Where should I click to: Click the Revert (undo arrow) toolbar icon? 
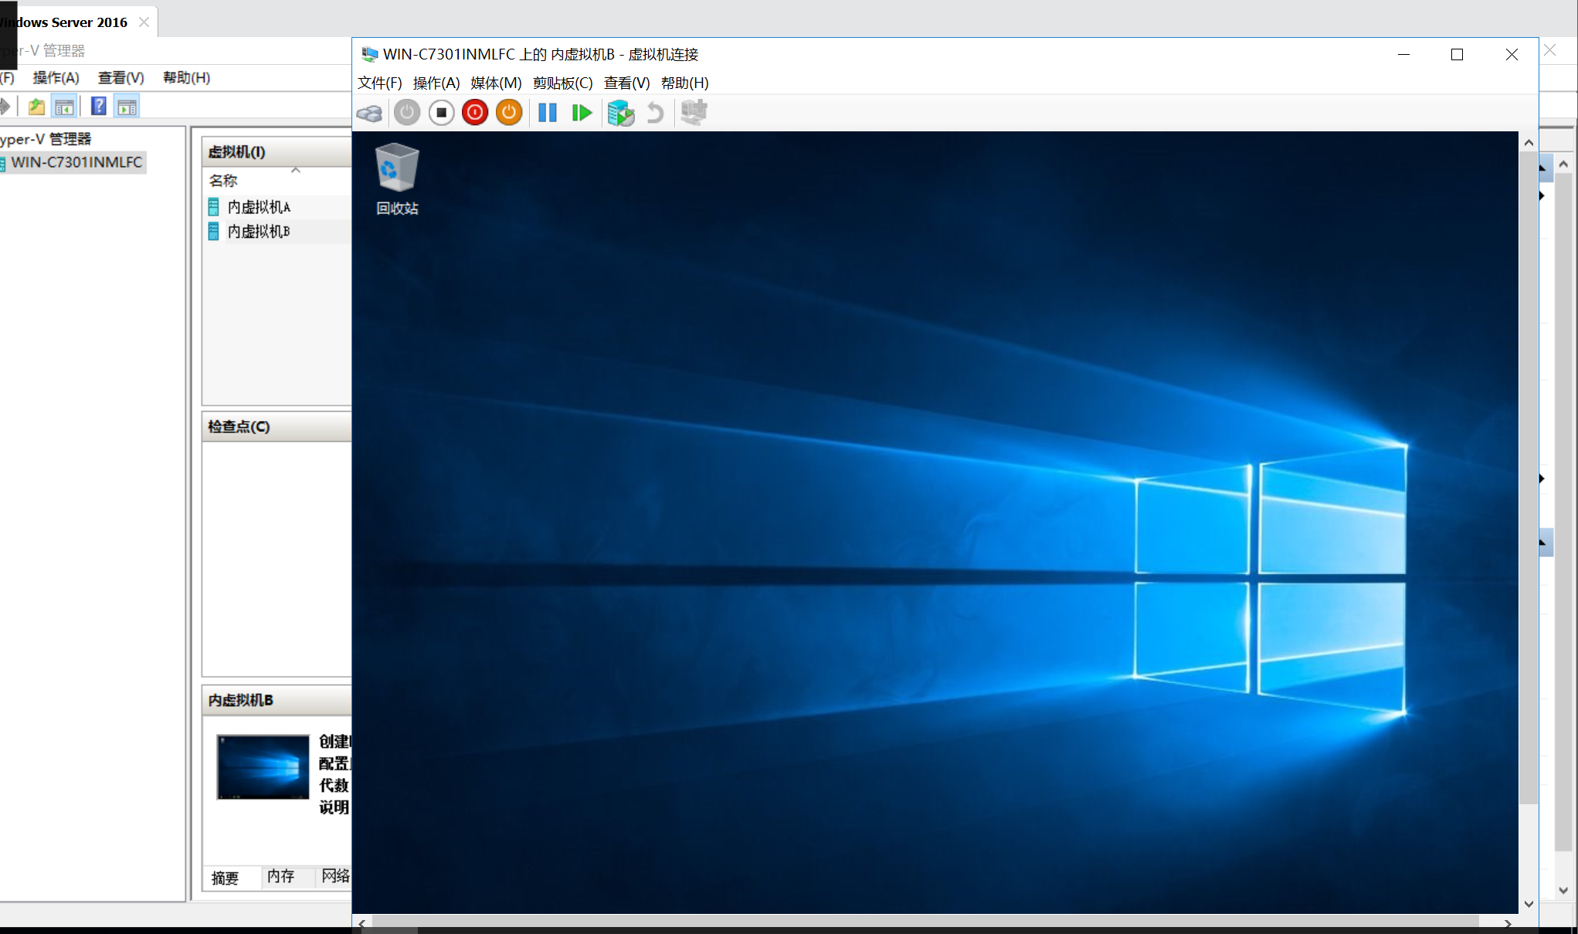[x=655, y=113]
